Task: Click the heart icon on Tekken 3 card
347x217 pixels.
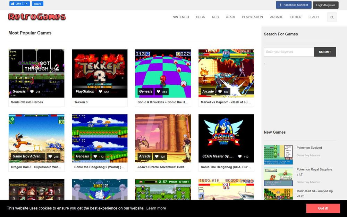Action: click(100, 91)
